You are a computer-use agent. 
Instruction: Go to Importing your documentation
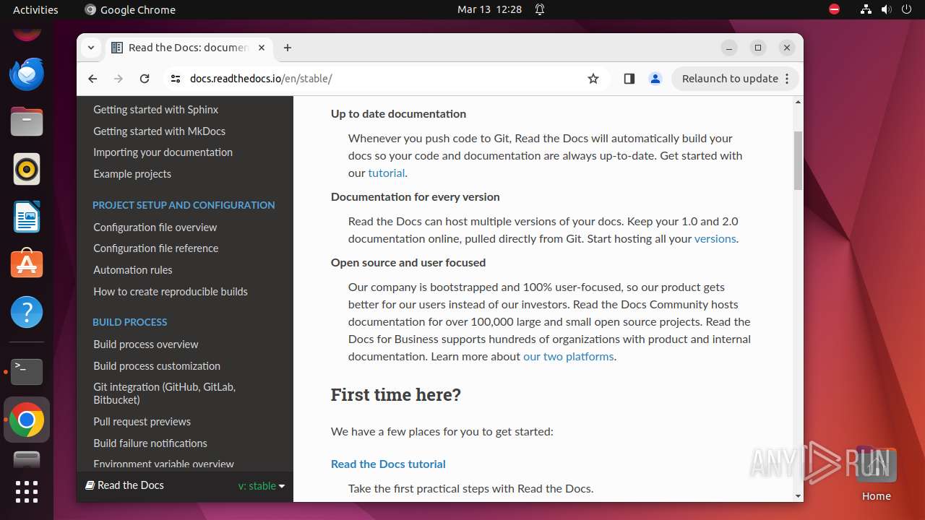tap(163, 152)
